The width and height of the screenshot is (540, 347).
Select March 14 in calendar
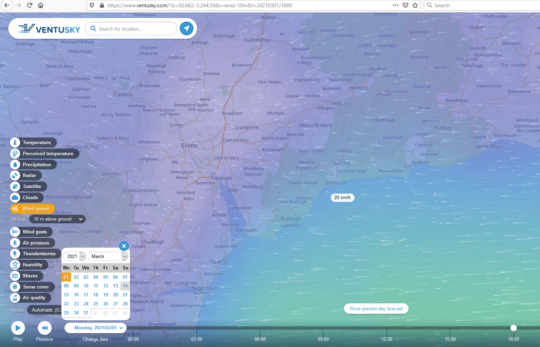coord(125,286)
